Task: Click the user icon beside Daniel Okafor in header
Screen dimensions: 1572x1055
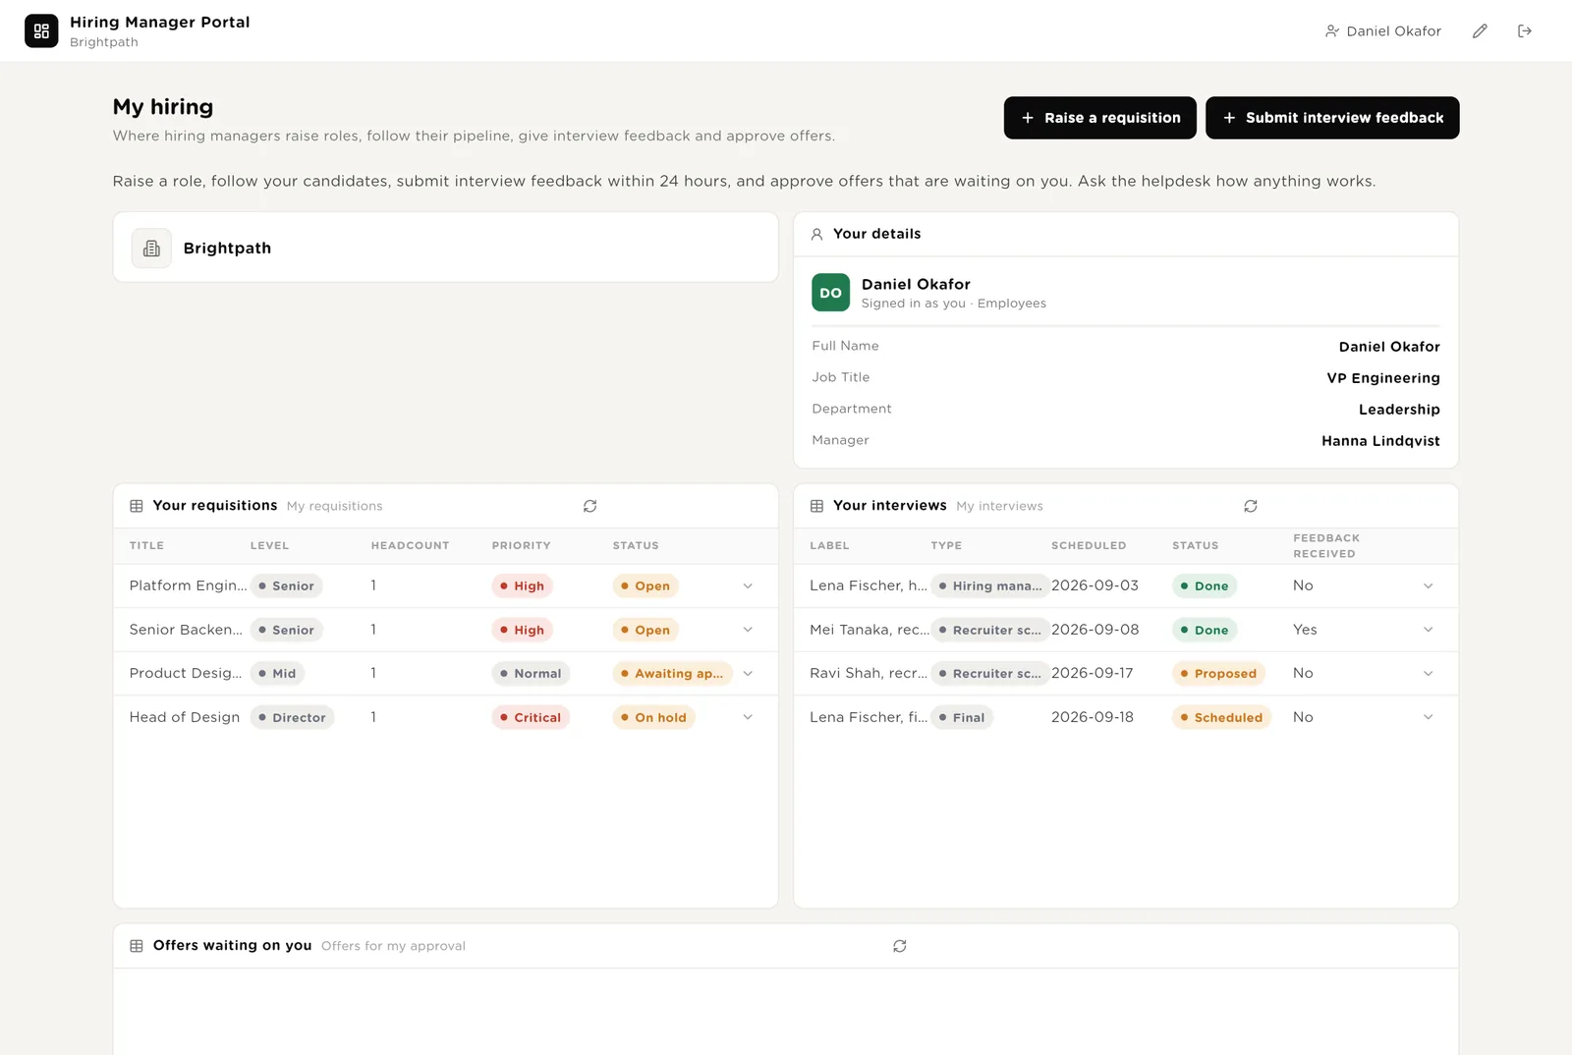Action: pos(1332,31)
